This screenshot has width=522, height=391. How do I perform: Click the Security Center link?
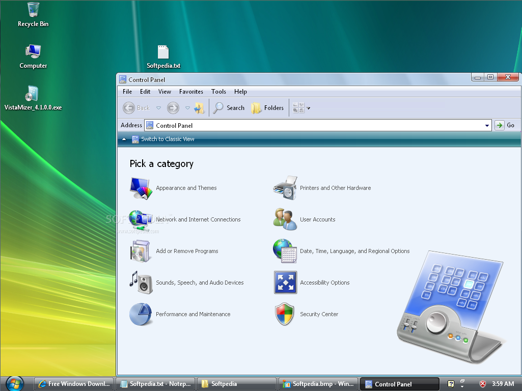click(x=319, y=314)
